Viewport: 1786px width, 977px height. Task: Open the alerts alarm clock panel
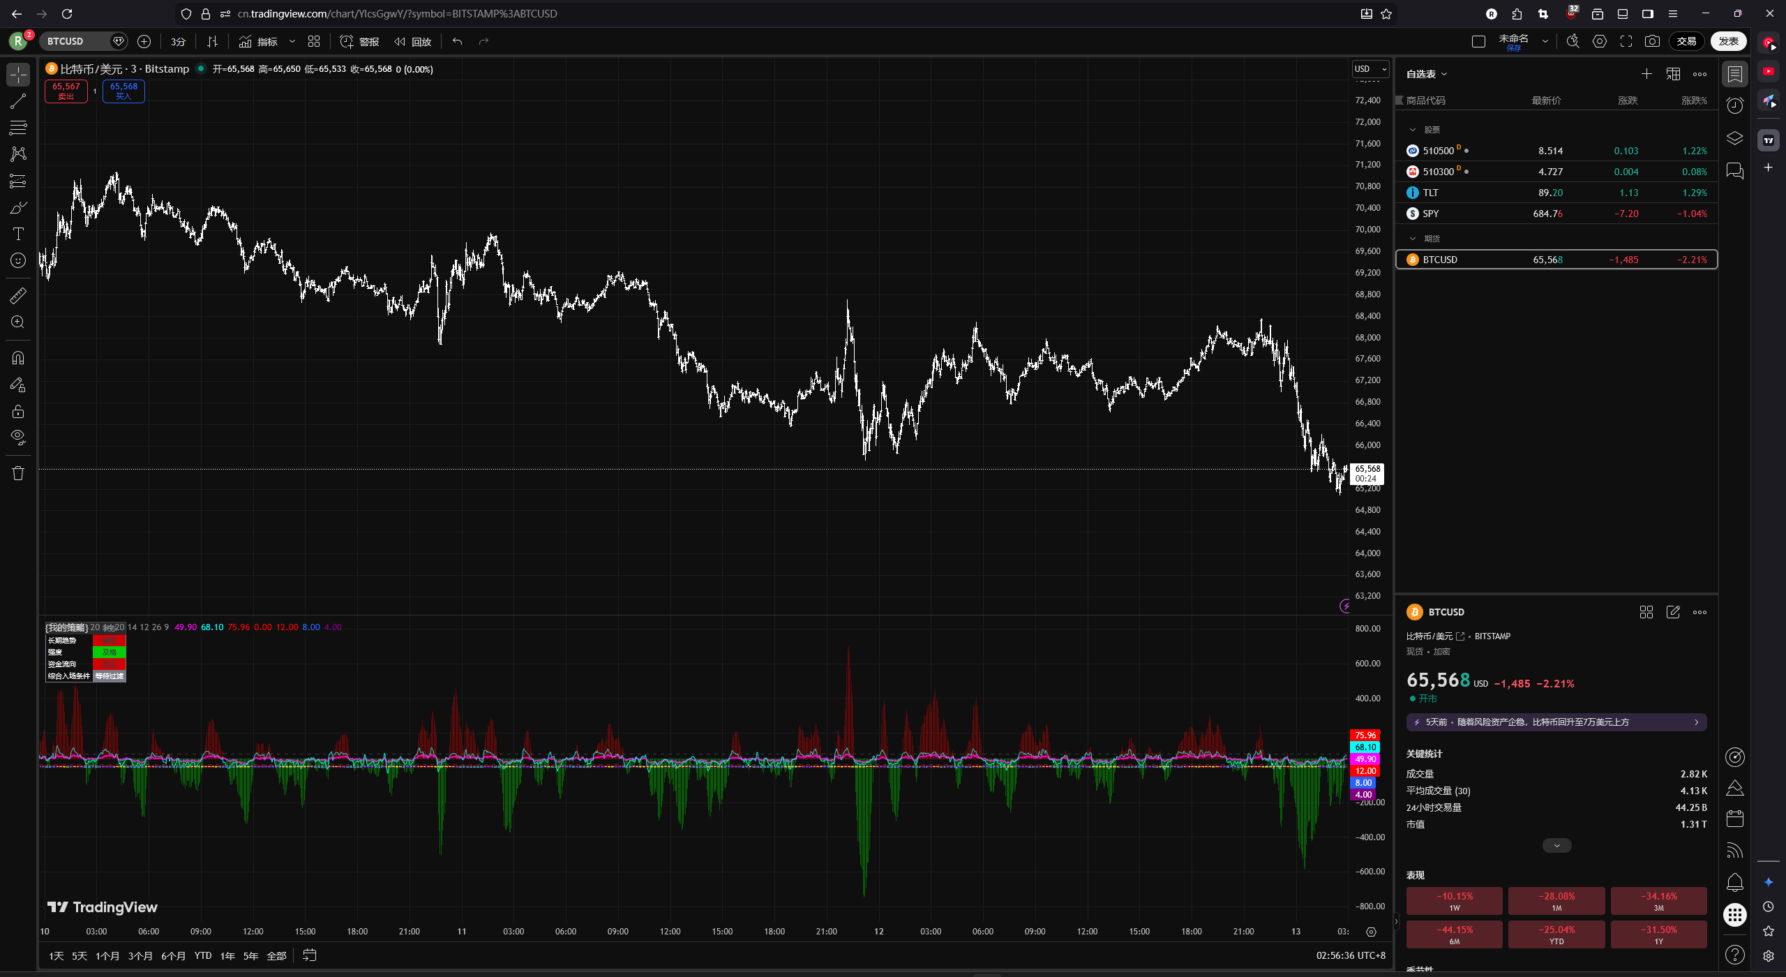pos(1734,105)
